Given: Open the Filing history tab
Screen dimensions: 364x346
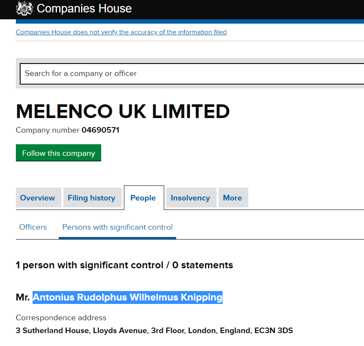Looking at the screenshot, I should coord(91,198).
